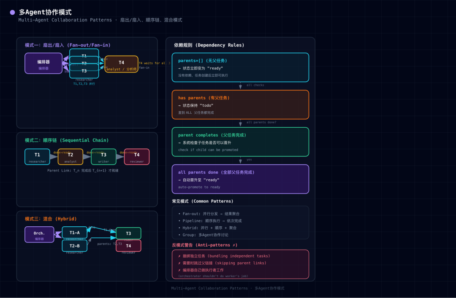Viewport: 456px width, 298px height.
Task: Click the 模式一: 扇出/扇入 (Fan-out/Fan-in) heading
Action: 68,45
